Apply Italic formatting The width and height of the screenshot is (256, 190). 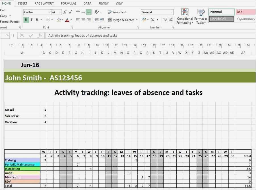(31, 20)
